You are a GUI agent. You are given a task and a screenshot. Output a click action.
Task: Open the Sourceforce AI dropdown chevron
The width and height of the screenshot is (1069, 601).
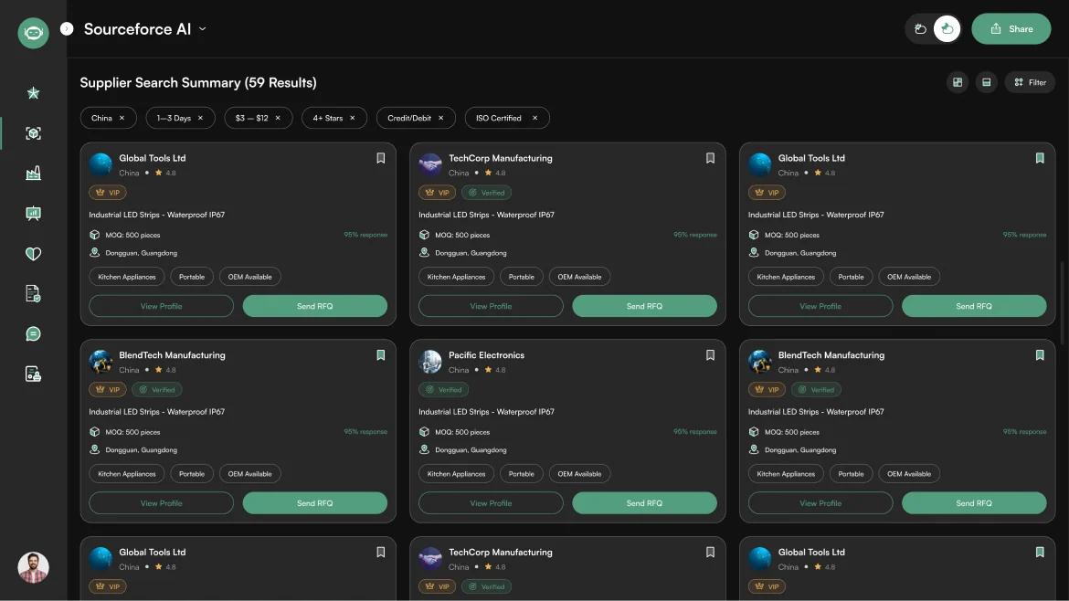203,29
